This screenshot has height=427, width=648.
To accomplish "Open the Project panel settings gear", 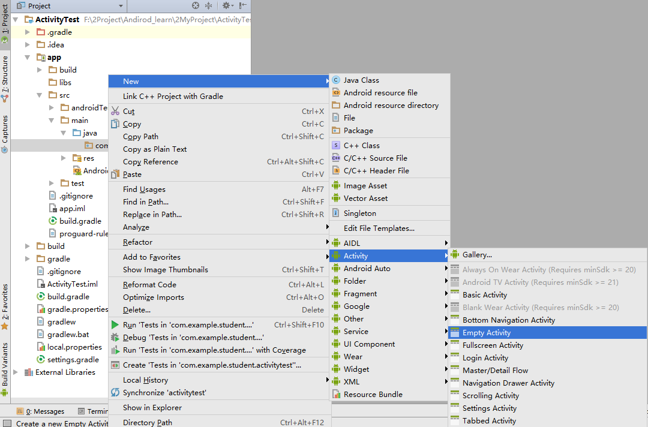I will pos(228,5).
